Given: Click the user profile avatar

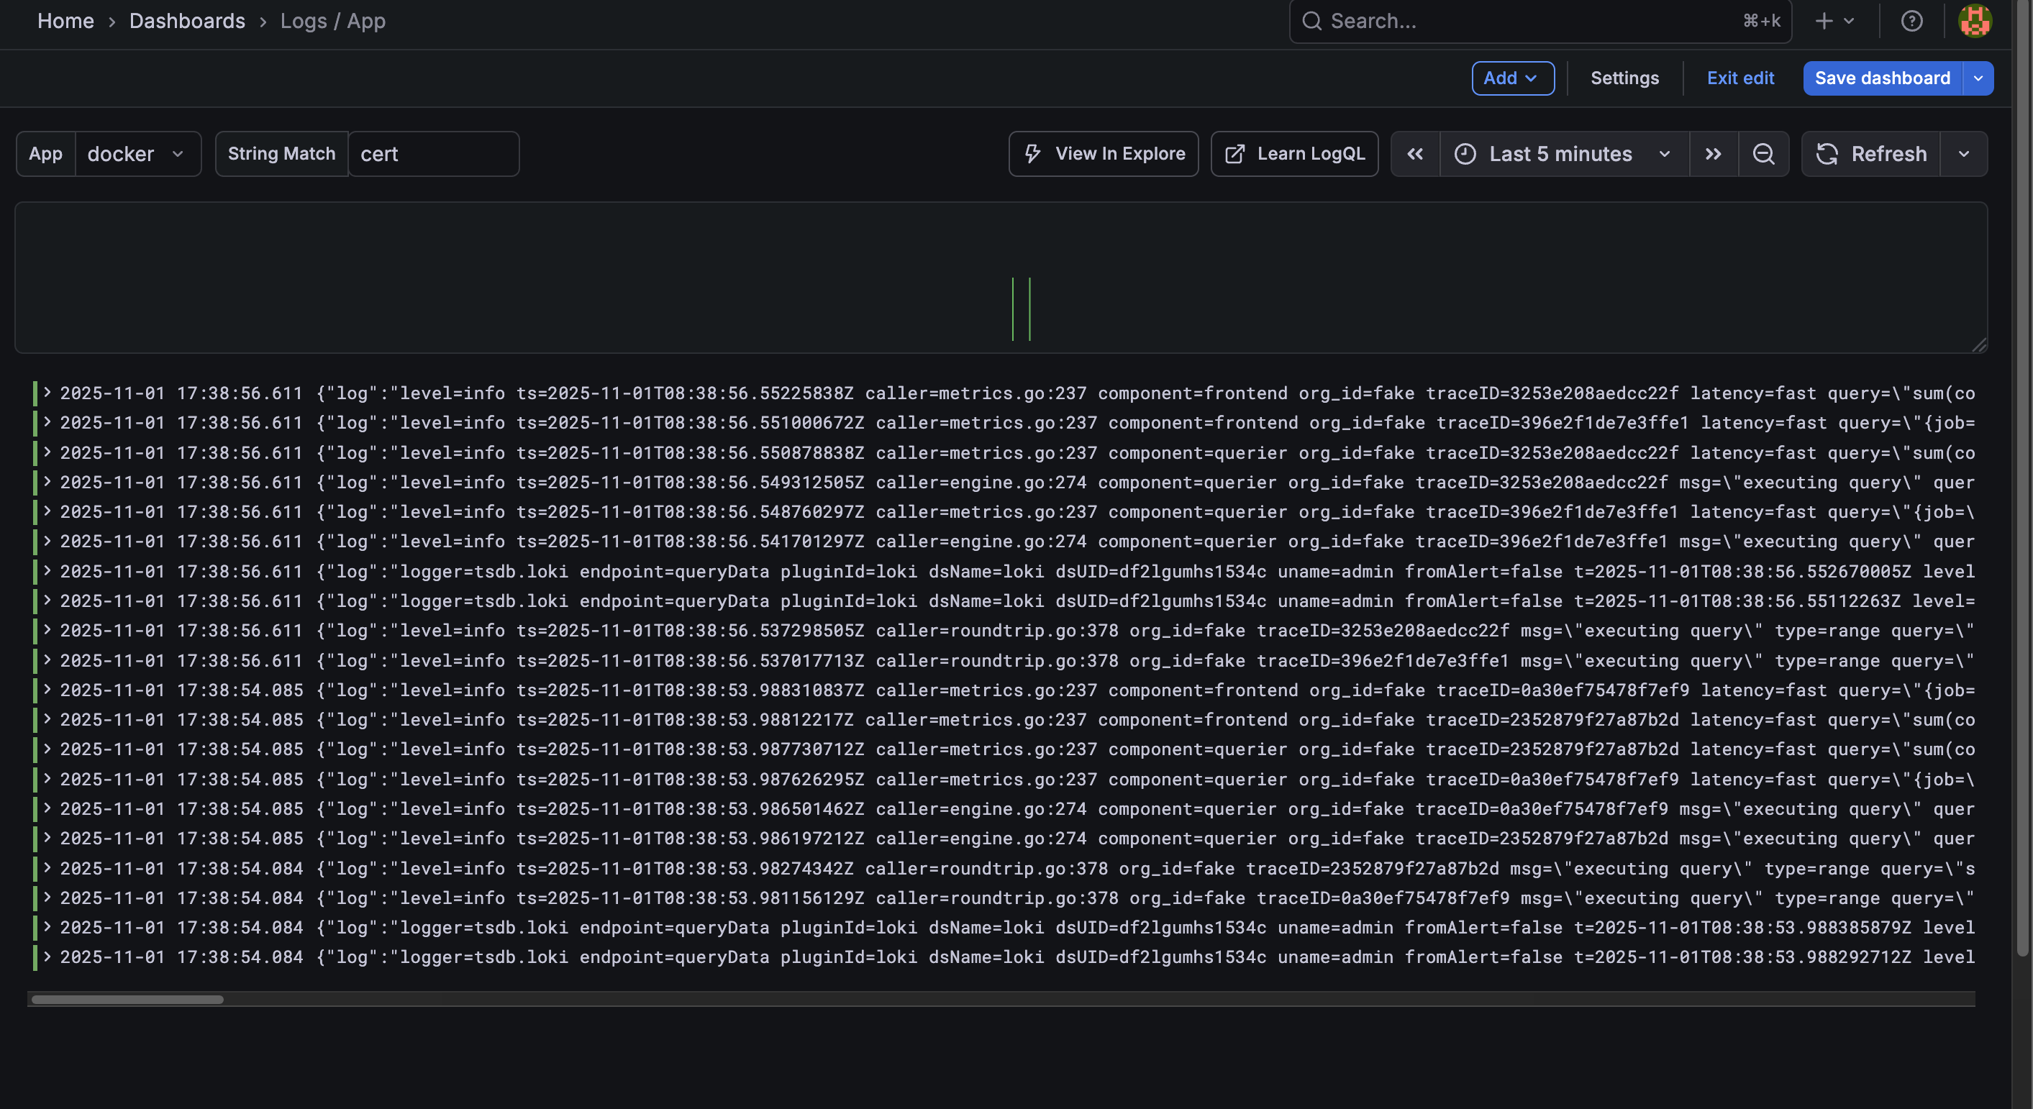Looking at the screenshot, I should pos(1973,22).
